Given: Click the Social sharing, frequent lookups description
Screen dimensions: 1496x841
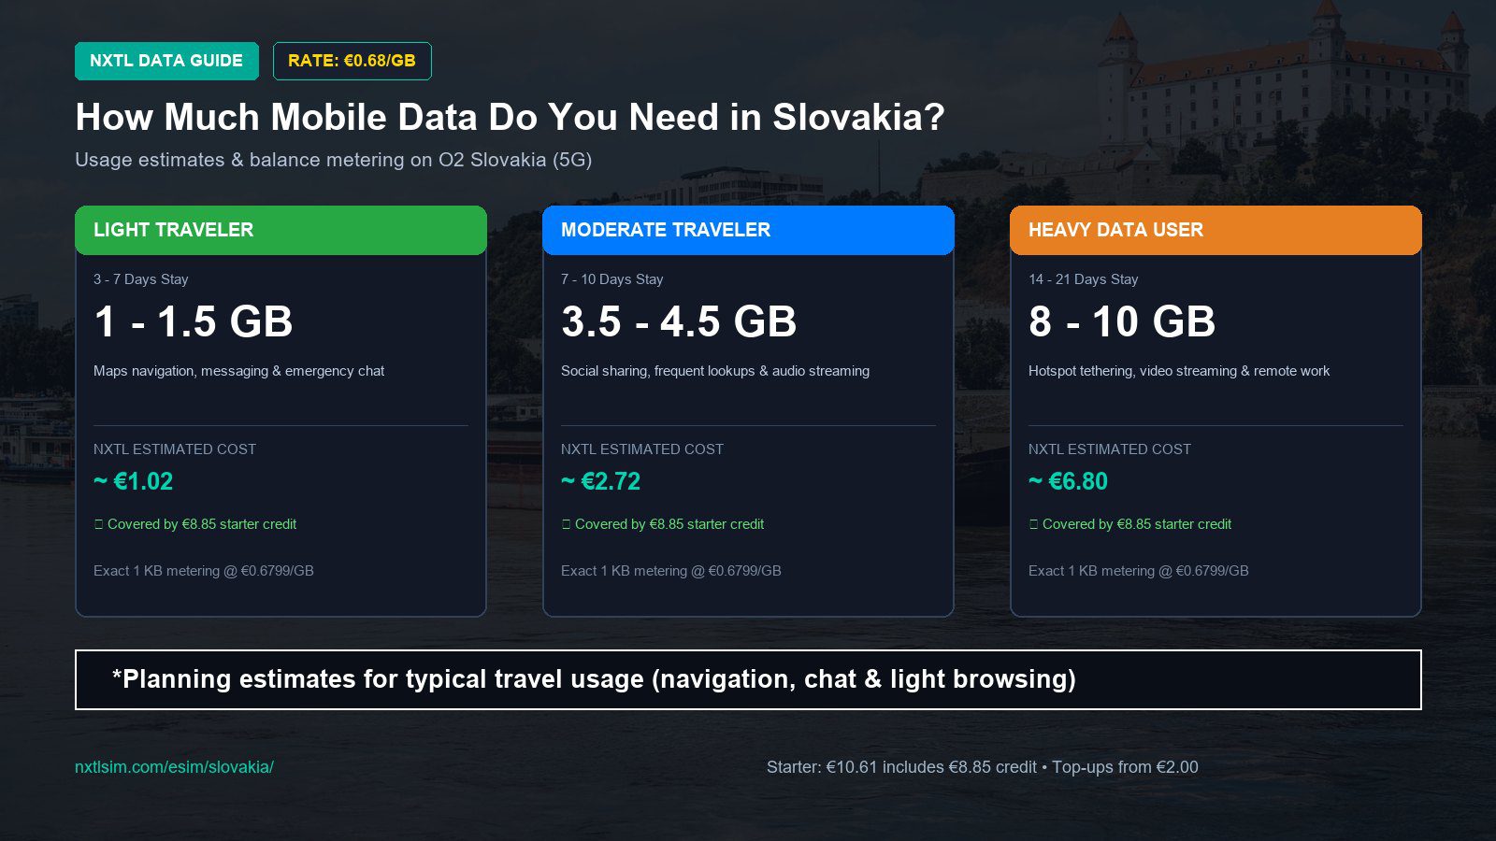Looking at the screenshot, I should point(714,371).
